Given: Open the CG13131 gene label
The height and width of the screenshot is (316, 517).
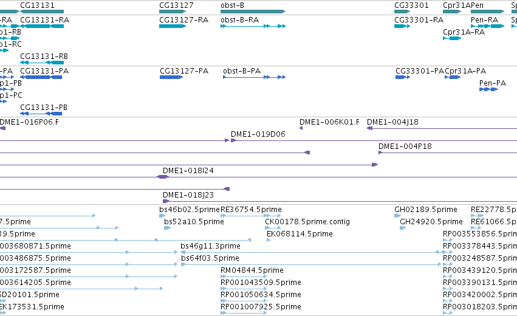Looking at the screenshot, I should [37, 5].
